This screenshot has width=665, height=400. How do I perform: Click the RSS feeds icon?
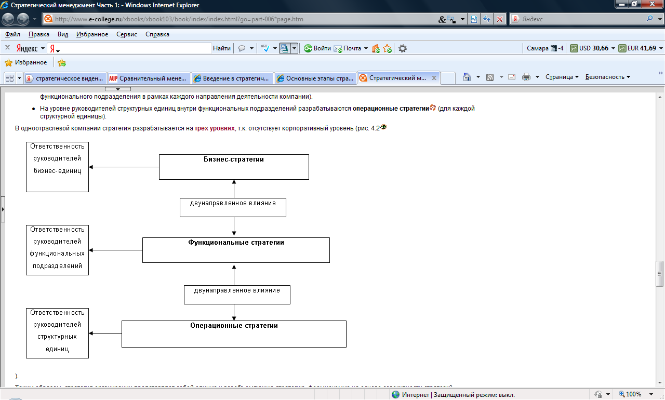click(x=490, y=77)
